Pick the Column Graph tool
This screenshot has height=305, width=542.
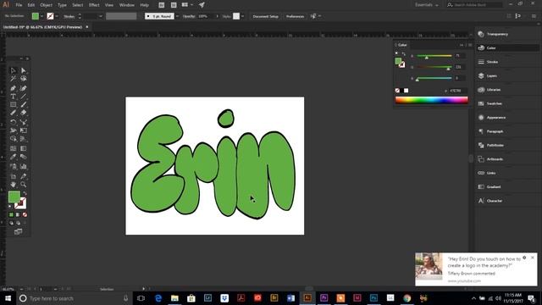pyautogui.click(x=24, y=166)
